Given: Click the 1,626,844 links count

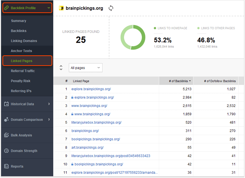Looking at the screenshot, I should click(x=164, y=47).
